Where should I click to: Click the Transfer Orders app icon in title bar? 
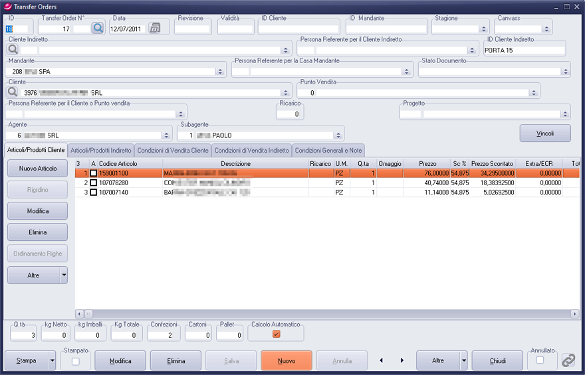7,5
